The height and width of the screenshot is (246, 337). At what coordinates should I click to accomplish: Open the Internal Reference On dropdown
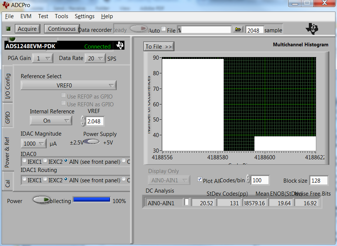pyautogui.click(x=51, y=121)
